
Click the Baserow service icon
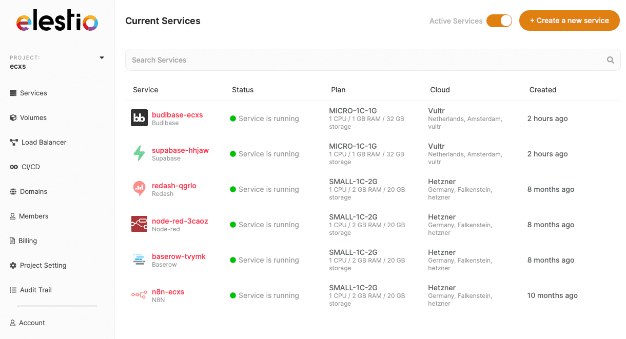click(139, 260)
